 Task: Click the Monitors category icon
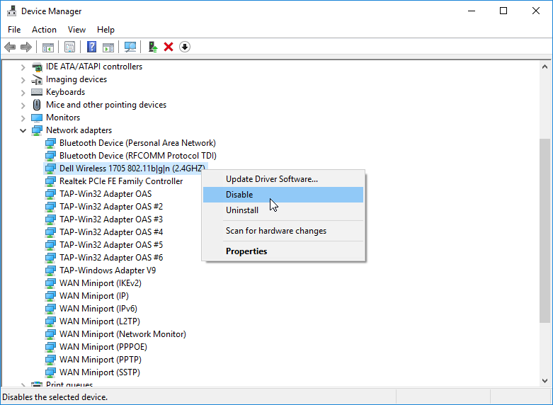coord(37,118)
